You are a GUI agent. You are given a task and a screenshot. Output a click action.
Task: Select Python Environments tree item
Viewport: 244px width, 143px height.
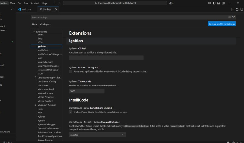pos(48,128)
